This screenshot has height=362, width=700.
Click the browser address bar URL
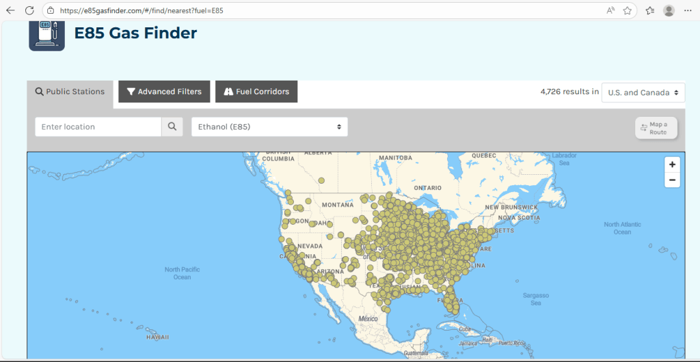142,11
